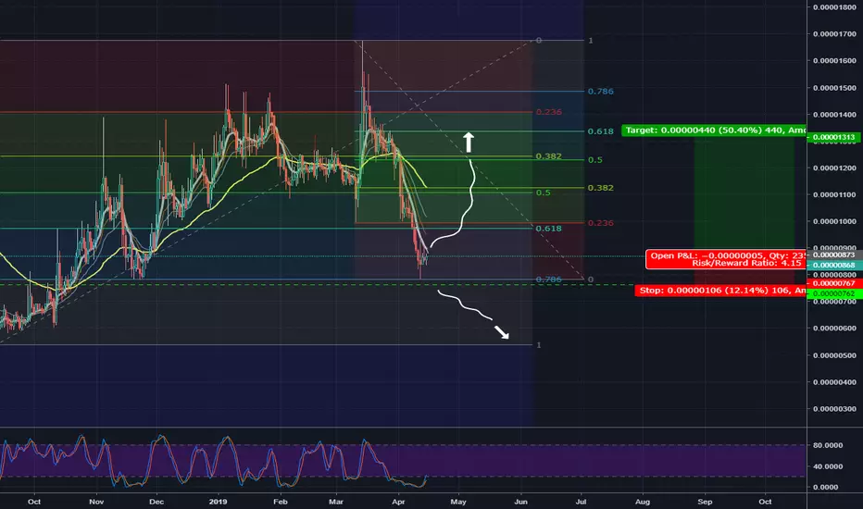Click the 0.00001100 price axis label
The width and height of the screenshot is (863, 509).
point(834,194)
